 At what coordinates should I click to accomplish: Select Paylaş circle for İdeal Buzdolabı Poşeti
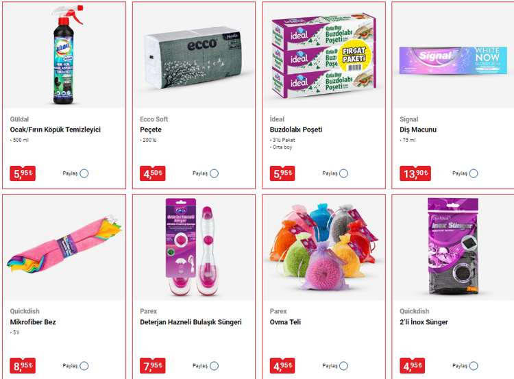[343, 173]
